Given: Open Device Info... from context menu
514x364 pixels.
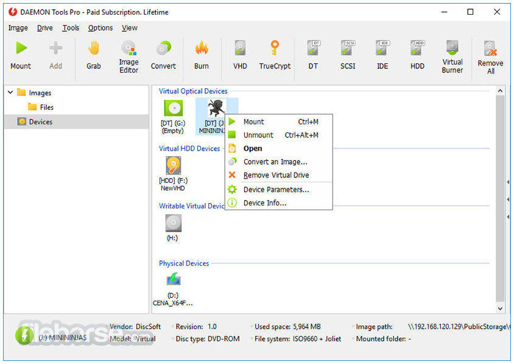Looking at the screenshot, I should click(x=279, y=203).
